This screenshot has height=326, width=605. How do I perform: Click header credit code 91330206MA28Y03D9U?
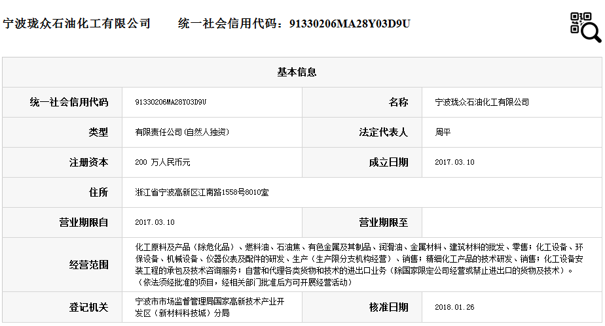[x=350, y=24]
